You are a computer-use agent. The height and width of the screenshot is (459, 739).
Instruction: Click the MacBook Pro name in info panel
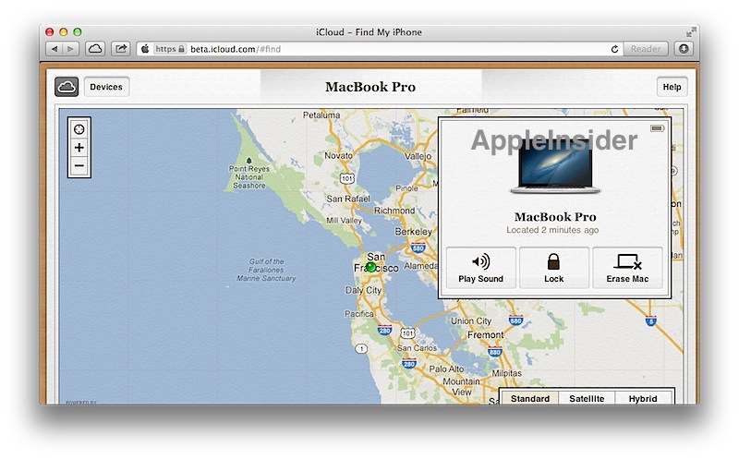555,217
